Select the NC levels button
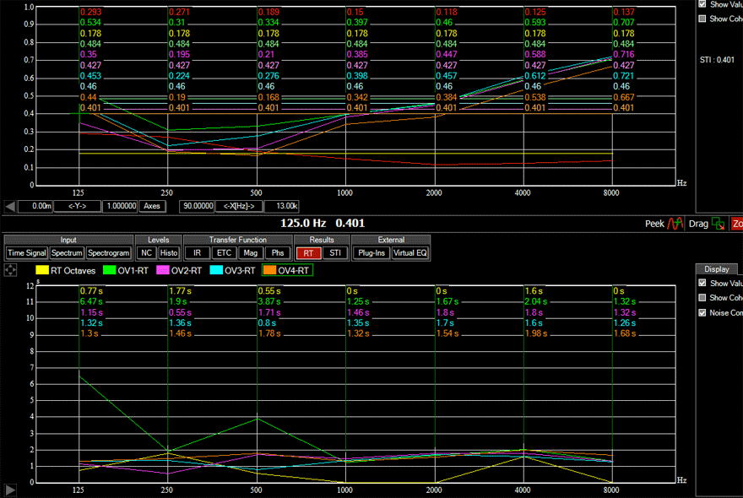Image resolution: width=743 pixels, height=498 pixels. 146,253
